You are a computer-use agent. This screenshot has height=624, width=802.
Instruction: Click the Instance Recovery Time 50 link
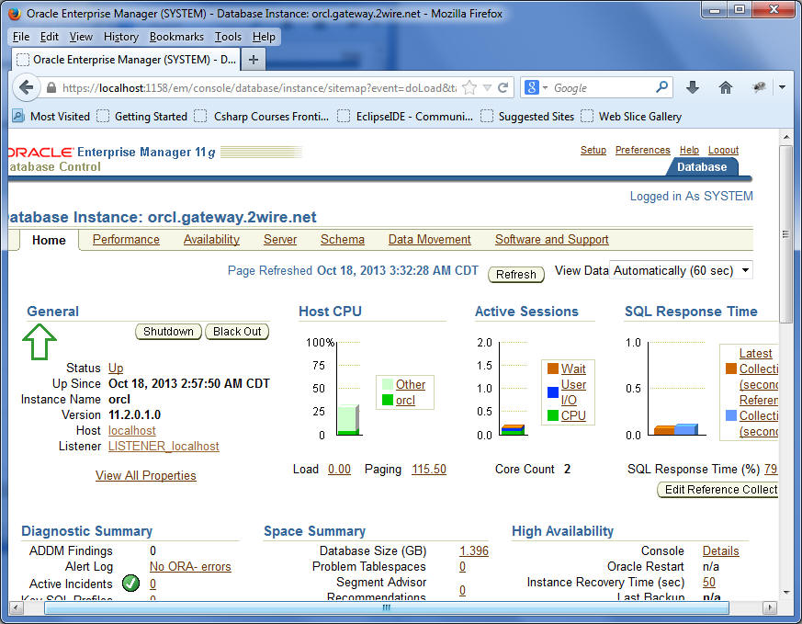coord(709,582)
